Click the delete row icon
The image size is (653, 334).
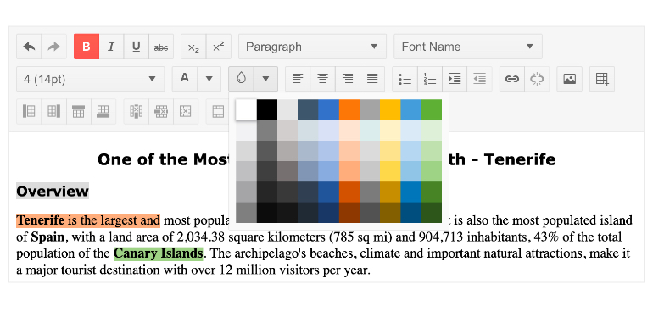click(161, 111)
